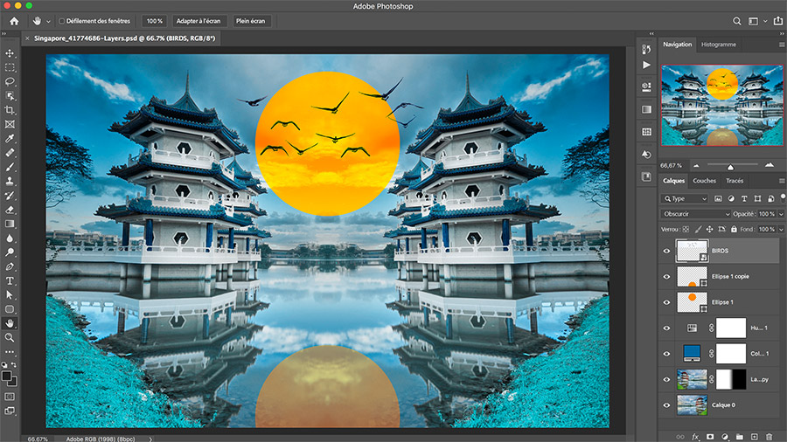
Task: Open the share document icon
Action: 778,21
